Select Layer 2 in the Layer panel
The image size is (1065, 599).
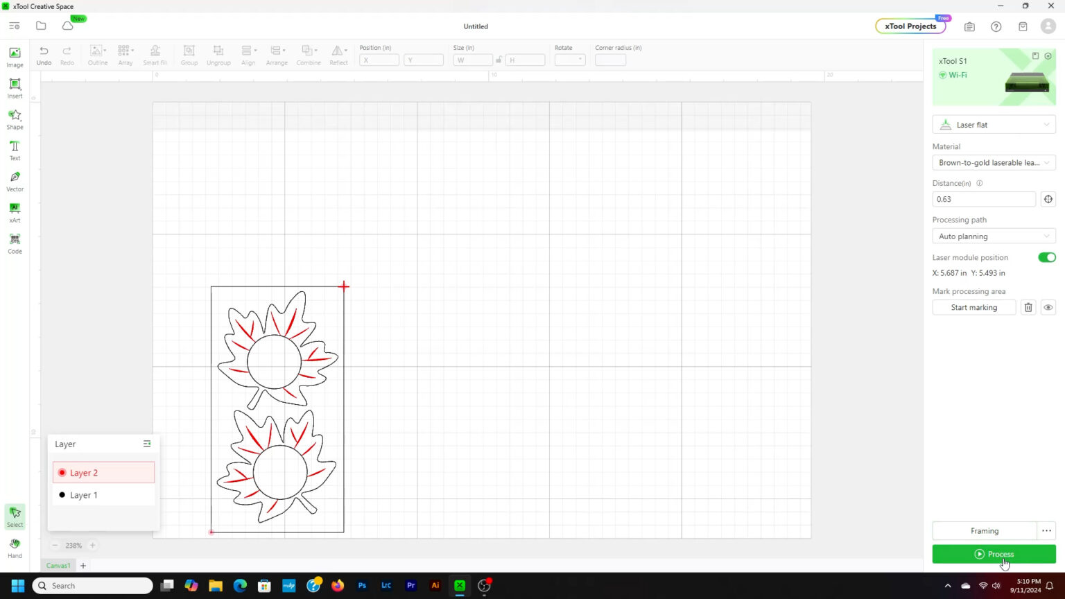[103, 473]
